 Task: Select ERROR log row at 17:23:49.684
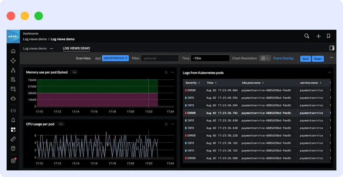(x=257, y=90)
